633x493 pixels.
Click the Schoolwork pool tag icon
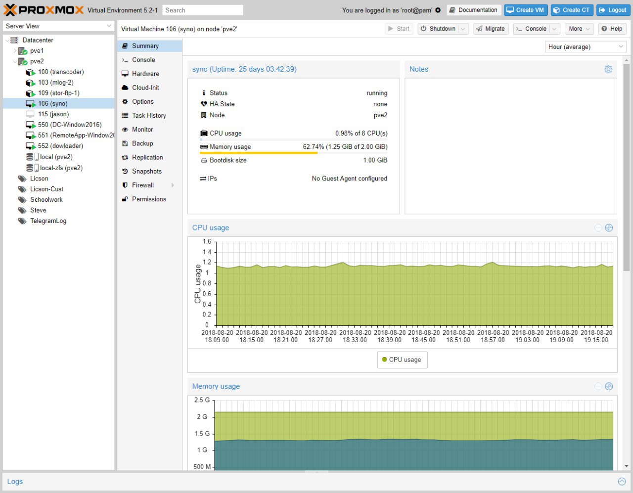point(22,200)
